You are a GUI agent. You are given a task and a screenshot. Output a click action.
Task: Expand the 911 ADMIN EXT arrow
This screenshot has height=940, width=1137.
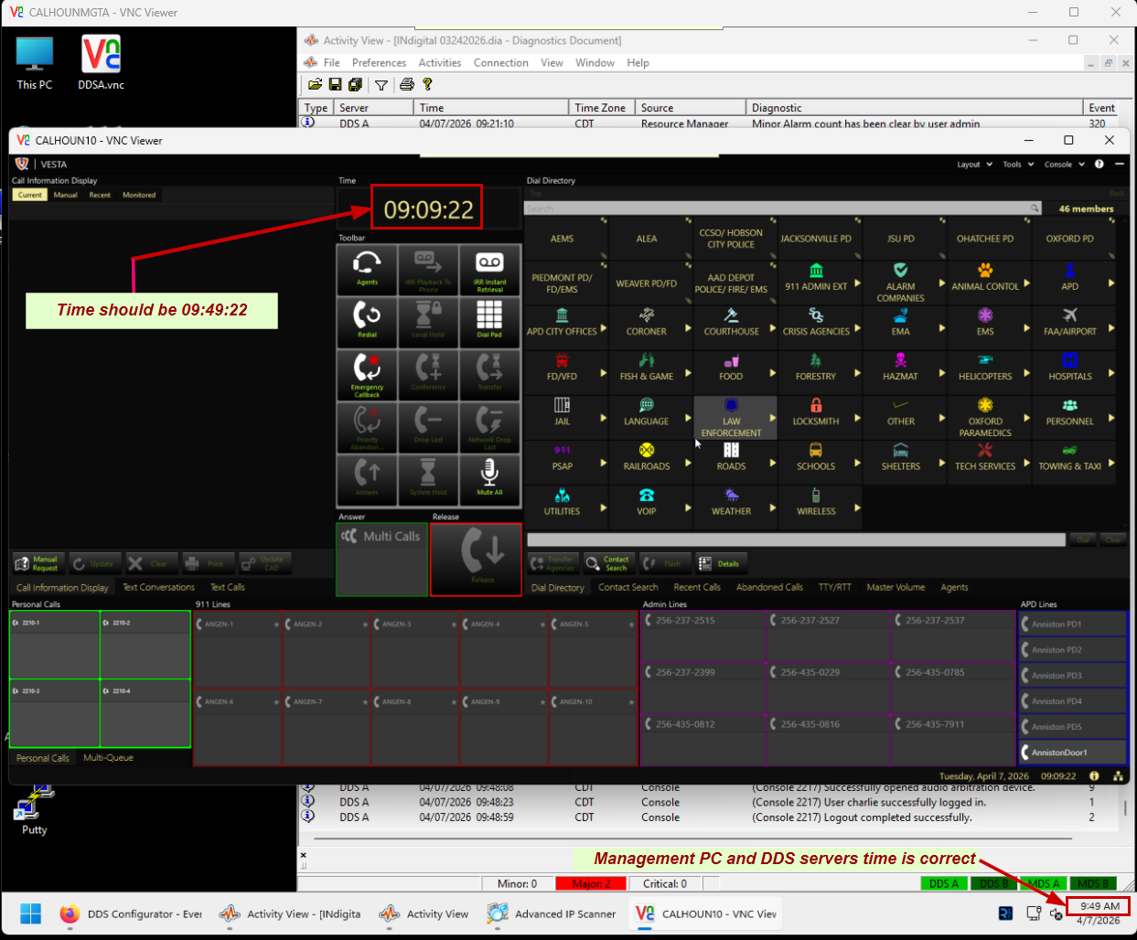point(857,283)
